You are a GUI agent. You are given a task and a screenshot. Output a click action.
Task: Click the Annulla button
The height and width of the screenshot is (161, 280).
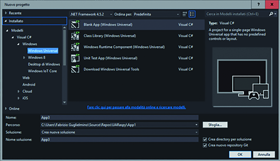(264, 154)
